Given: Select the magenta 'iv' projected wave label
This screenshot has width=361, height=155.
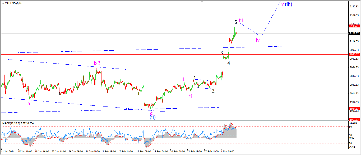Looking at the screenshot, I should pyautogui.click(x=258, y=40).
